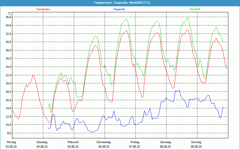Click the 32,0 y-axis value
Screen dimensions: 240x150
(8, 34)
